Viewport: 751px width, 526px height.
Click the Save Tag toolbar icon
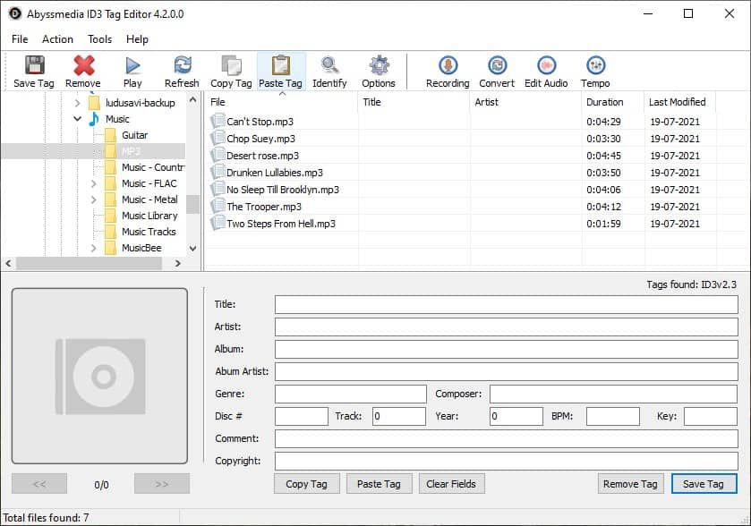34,65
